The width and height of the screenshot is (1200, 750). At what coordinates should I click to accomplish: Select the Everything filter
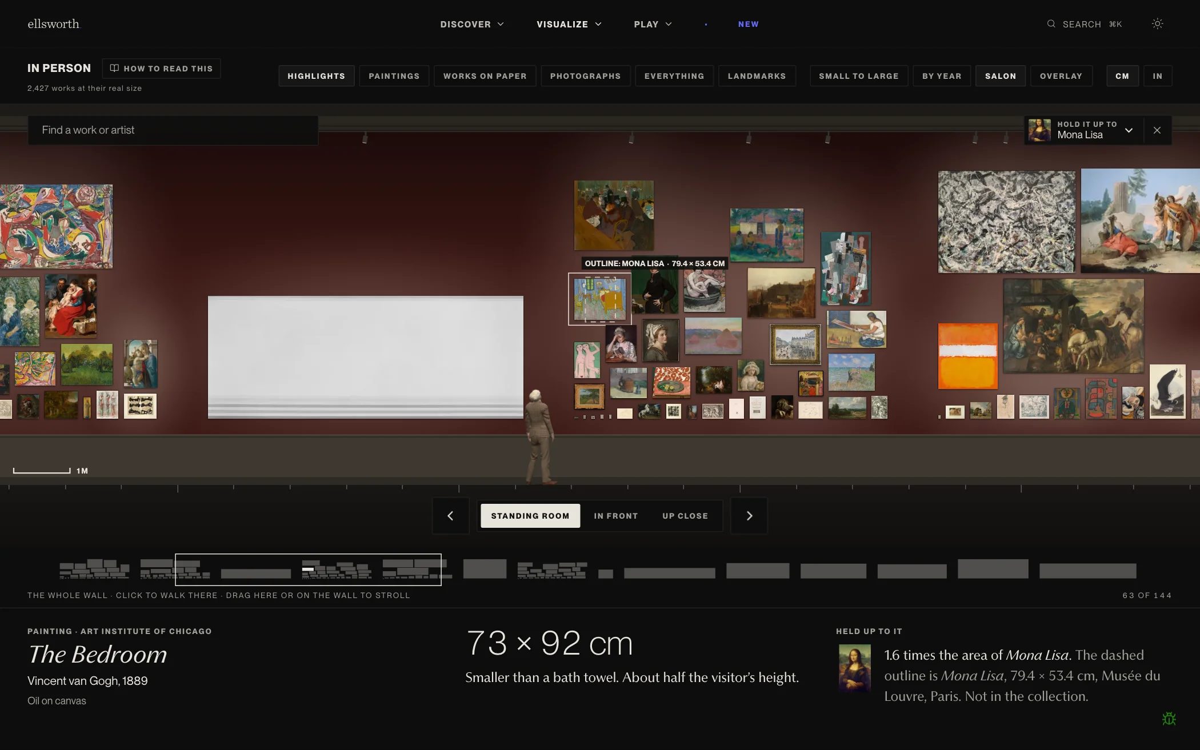point(674,76)
